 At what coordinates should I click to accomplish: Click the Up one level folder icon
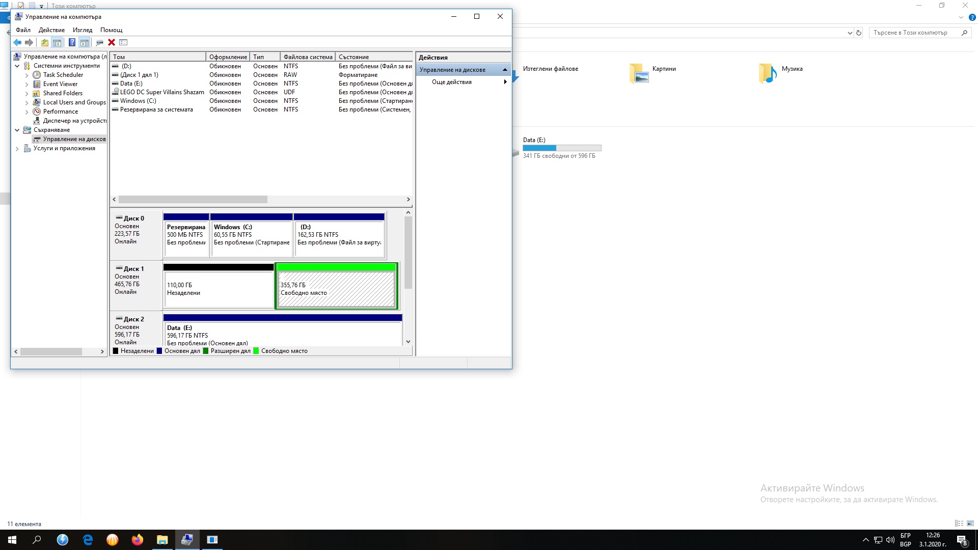(45, 43)
